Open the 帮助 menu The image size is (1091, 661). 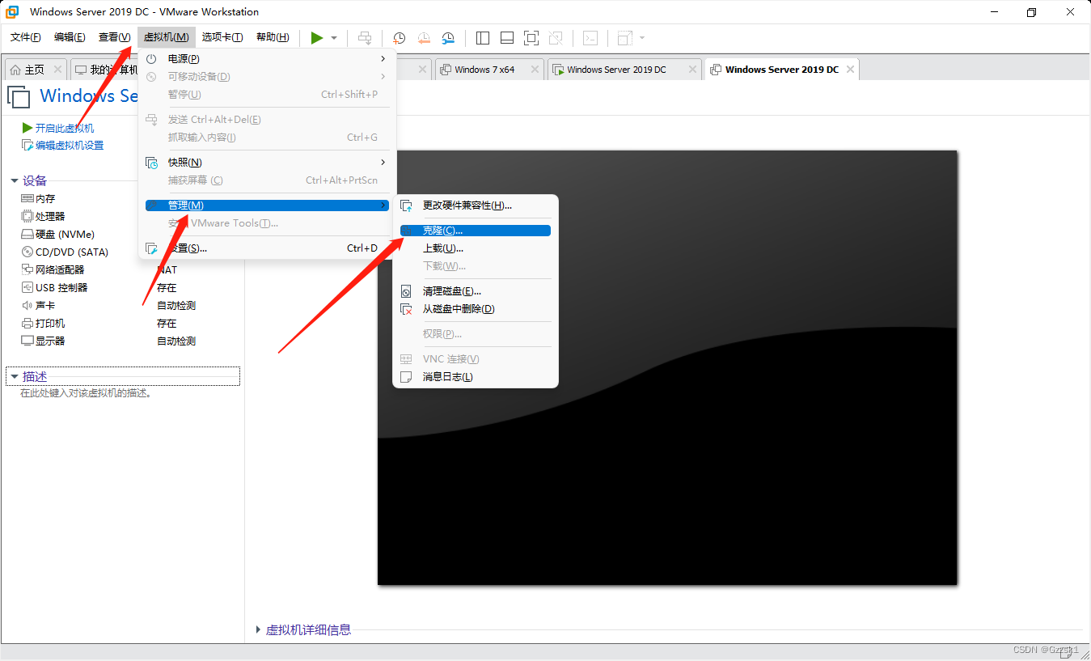pos(273,36)
